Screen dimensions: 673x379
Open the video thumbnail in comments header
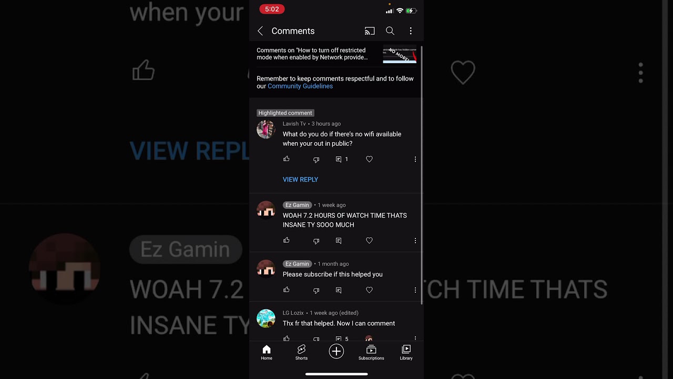point(400,55)
